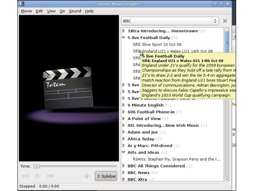Toggle the Sidebar button

(106, 176)
